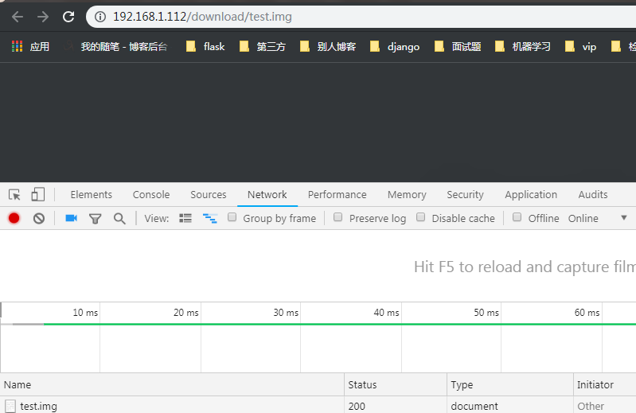Stop recording the network log

tap(14, 219)
